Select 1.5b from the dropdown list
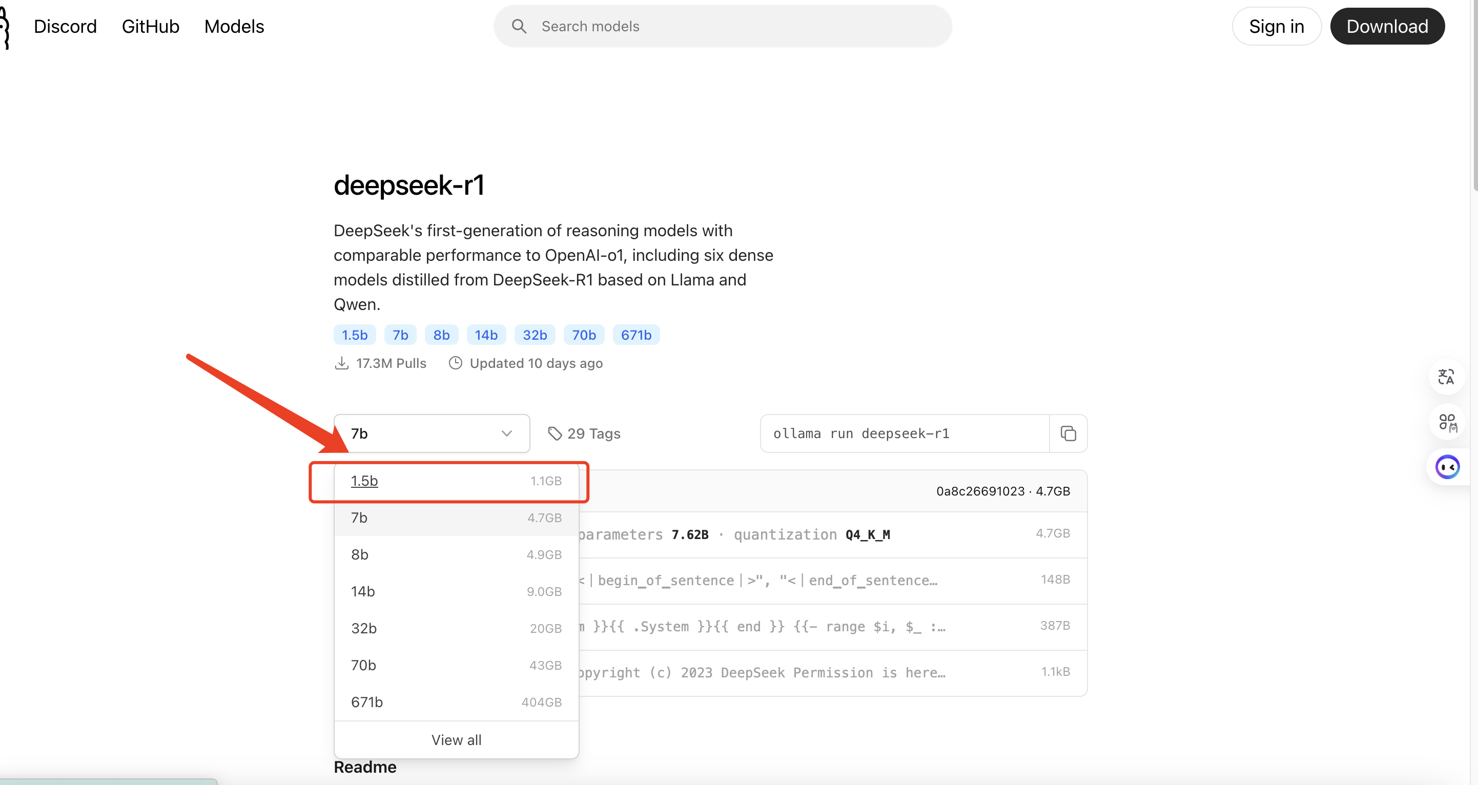This screenshot has width=1478, height=785. pyautogui.click(x=365, y=481)
